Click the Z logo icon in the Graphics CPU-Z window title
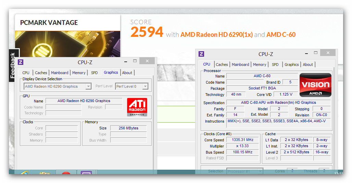 [21, 62]
